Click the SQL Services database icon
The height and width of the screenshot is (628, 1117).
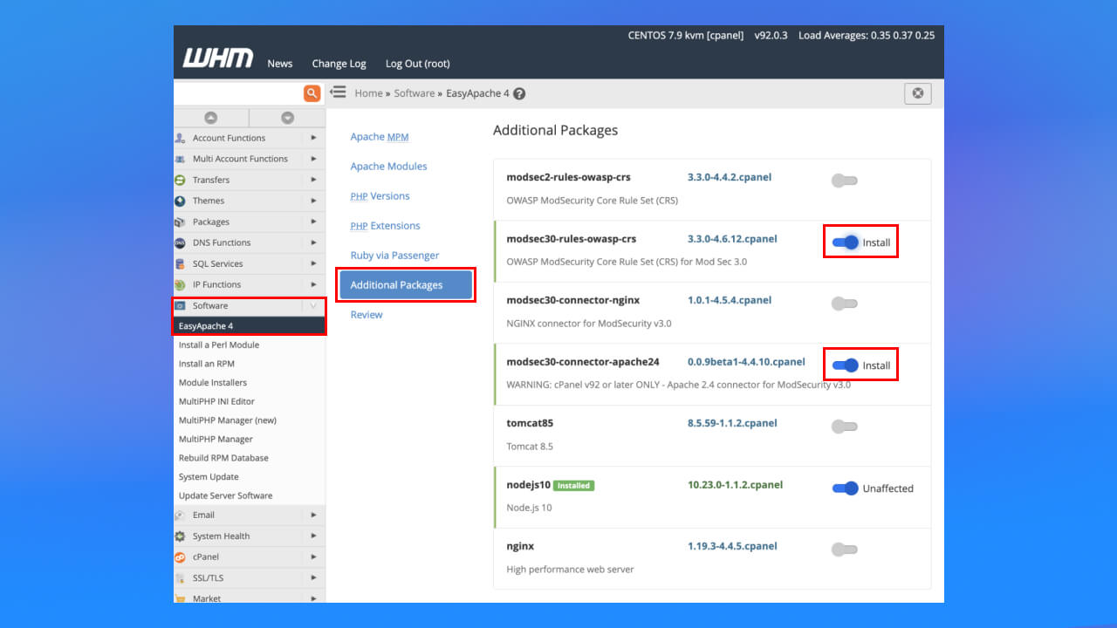tap(180, 263)
